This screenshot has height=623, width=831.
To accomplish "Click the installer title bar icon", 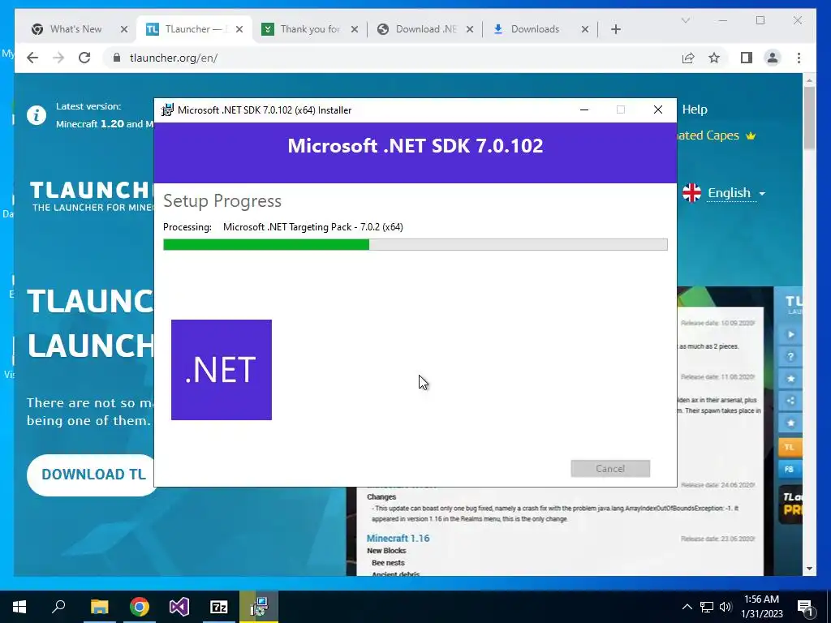I will coord(167,110).
